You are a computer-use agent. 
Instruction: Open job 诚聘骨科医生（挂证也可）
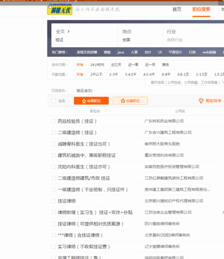84,144
